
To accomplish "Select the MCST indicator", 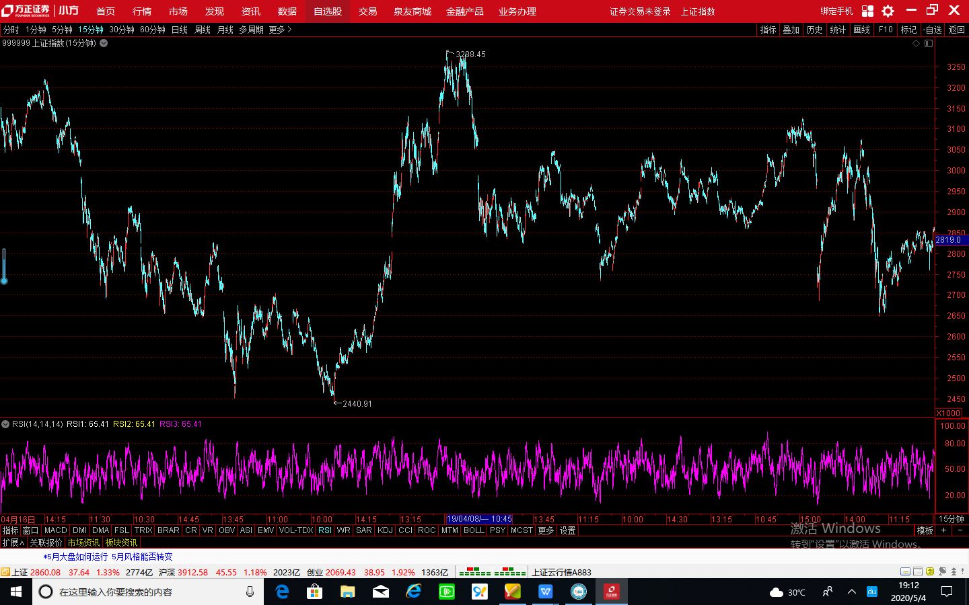I will coord(522,530).
